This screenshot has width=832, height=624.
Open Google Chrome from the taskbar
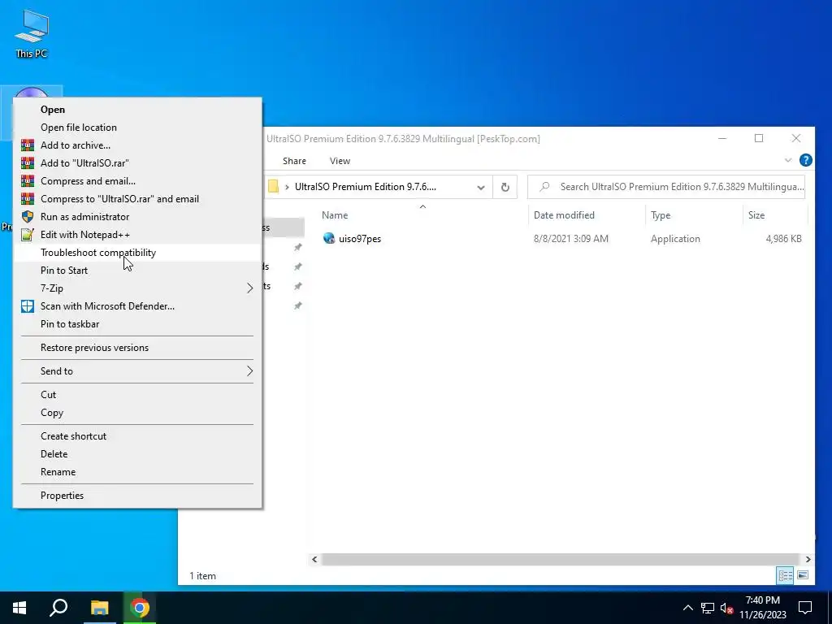pyautogui.click(x=140, y=608)
